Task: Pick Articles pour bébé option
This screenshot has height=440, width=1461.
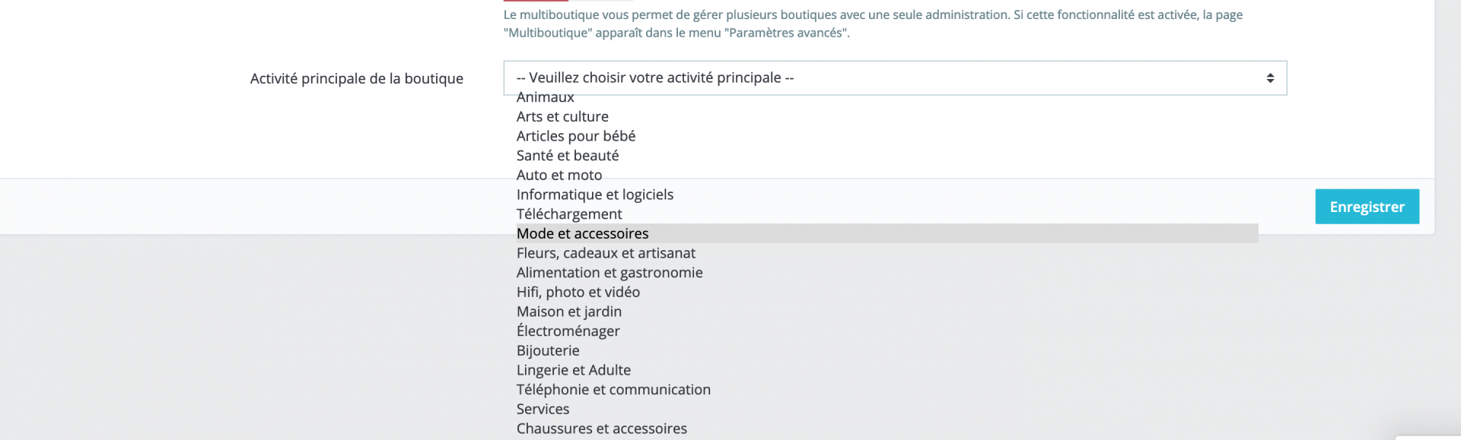Action: click(x=576, y=136)
